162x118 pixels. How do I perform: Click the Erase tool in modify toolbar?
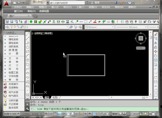coord(156,34)
